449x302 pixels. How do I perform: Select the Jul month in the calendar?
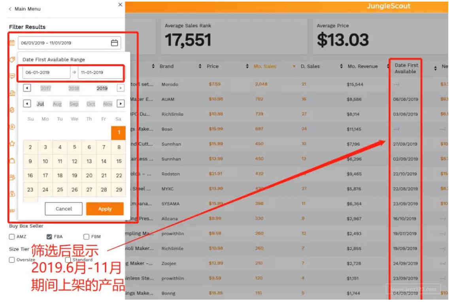click(x=40, y=104)
